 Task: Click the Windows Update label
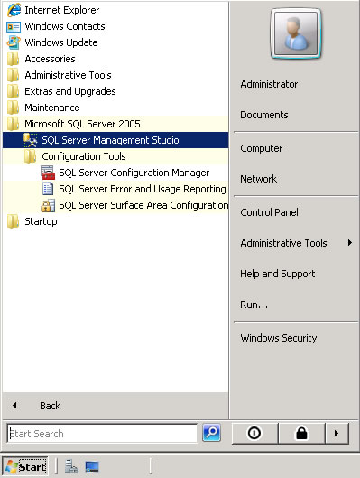pos(61,42)
